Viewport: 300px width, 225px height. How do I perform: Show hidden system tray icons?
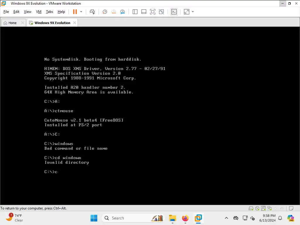(226, 218)
